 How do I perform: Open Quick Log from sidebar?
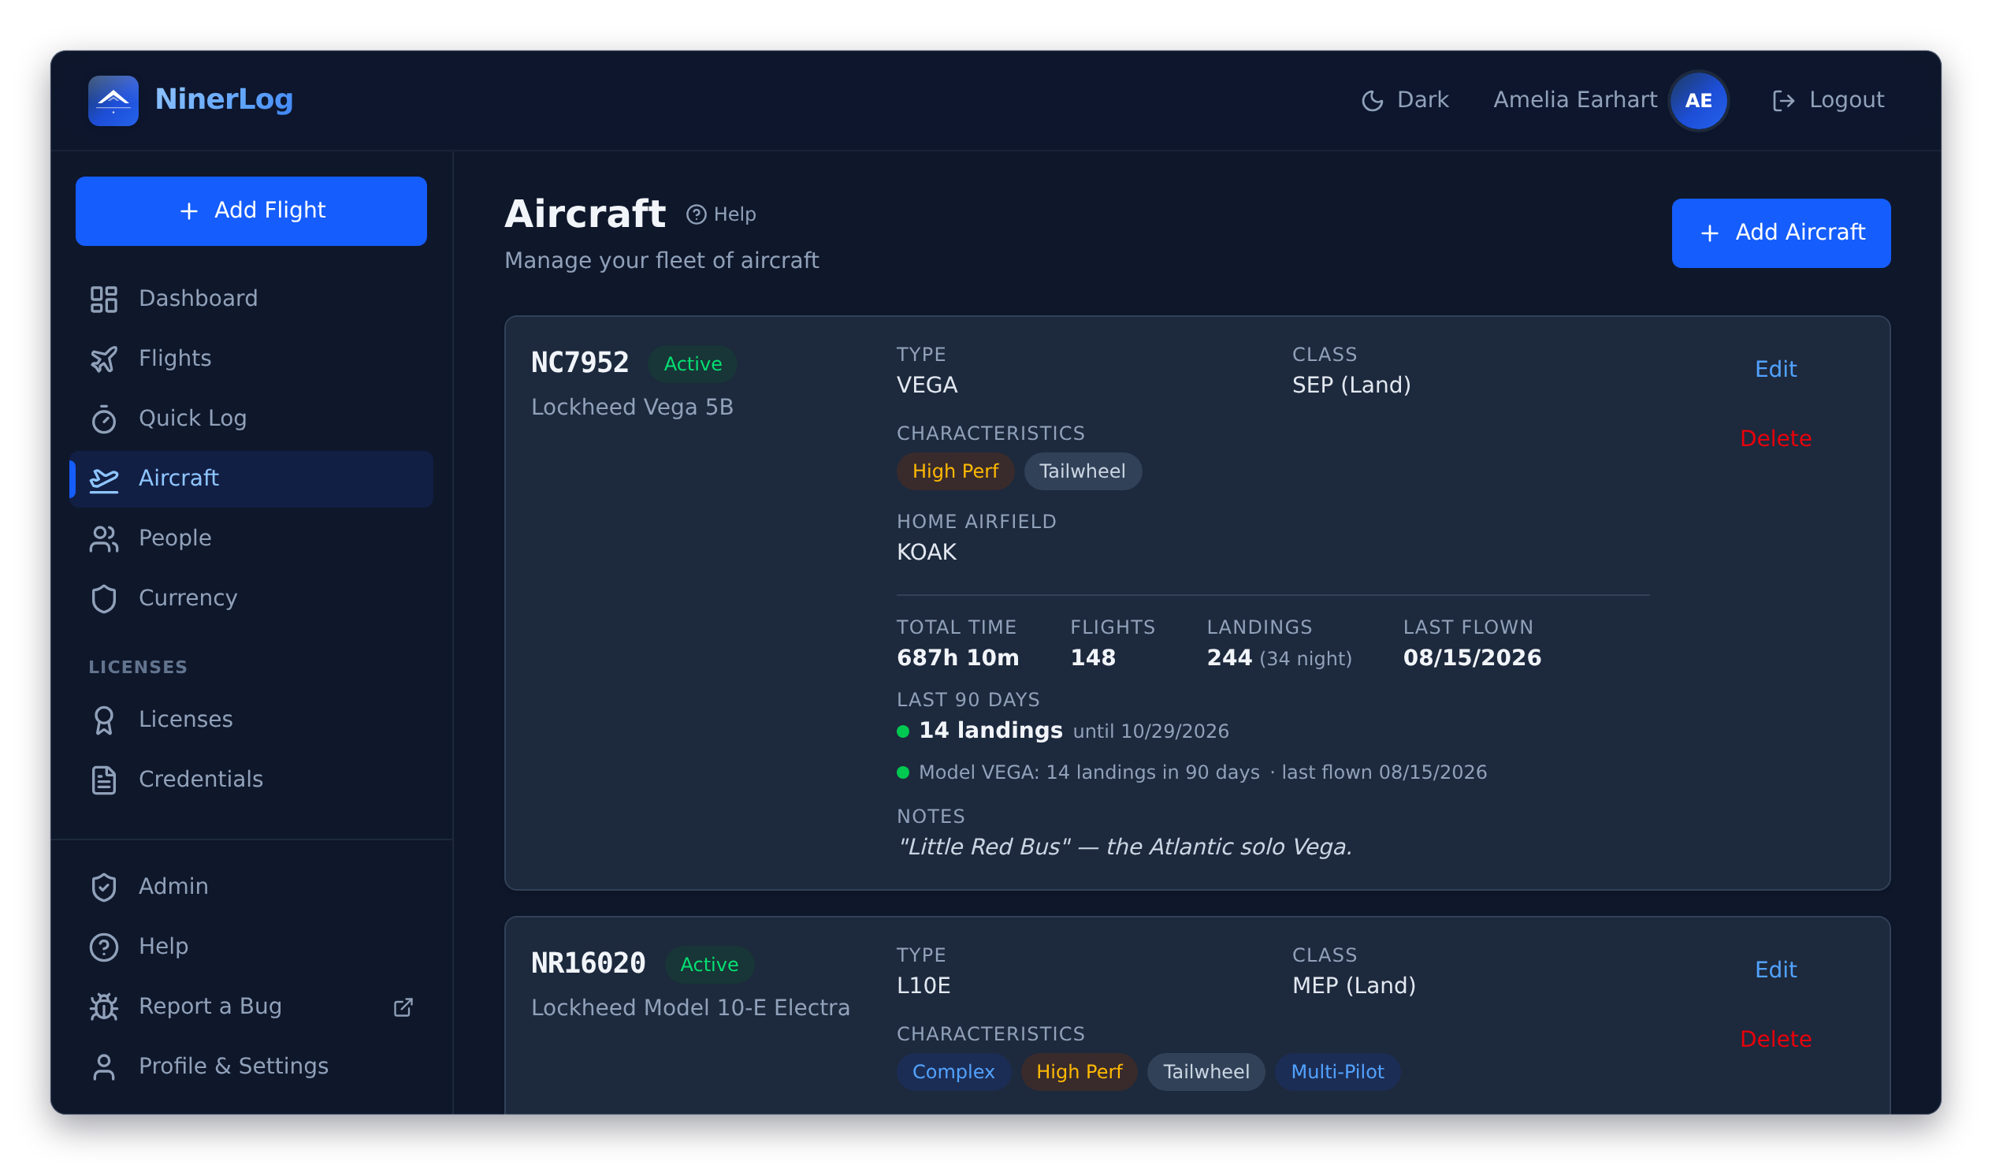click(x=251, y=419)
